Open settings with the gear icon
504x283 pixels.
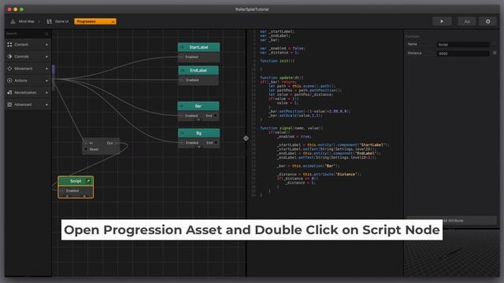[x=488, y=21]
